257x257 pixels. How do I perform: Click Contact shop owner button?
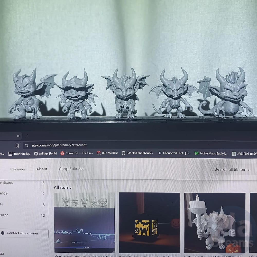[22, 233]
